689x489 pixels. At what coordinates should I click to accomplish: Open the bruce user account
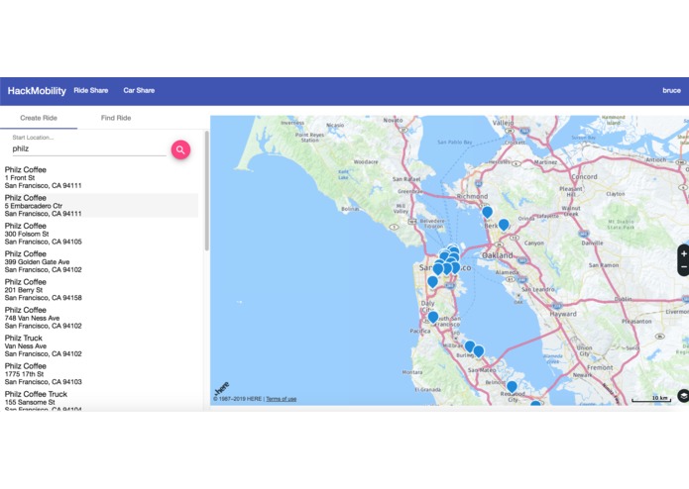(x=671, y=90)
